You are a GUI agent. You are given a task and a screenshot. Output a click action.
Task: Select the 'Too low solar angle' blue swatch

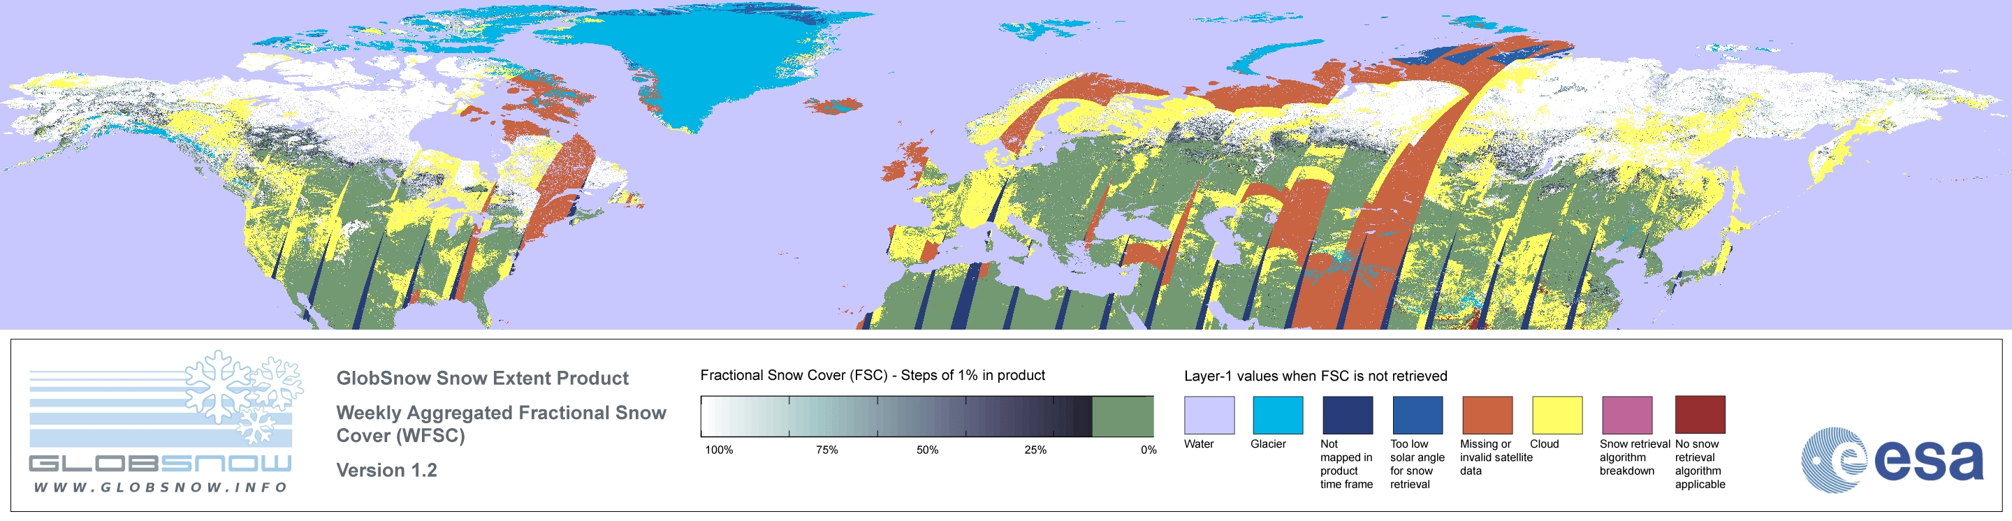(1417, 415)
